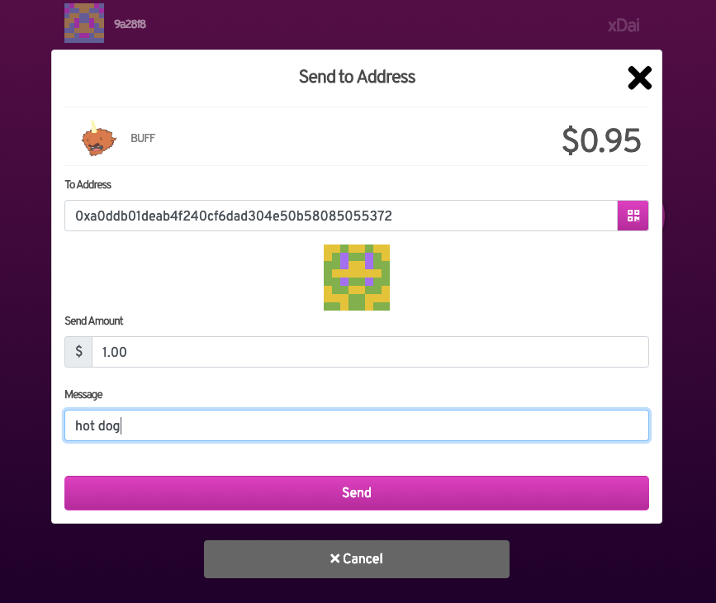716x603 pixels.
Task: Close the Send to Address dialog
Action: tap(640, 78)
